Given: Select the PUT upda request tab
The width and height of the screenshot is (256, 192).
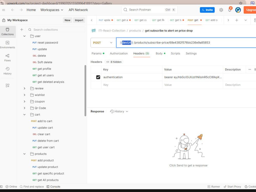Looking at the screenshot, I should (x=106, y=20).
